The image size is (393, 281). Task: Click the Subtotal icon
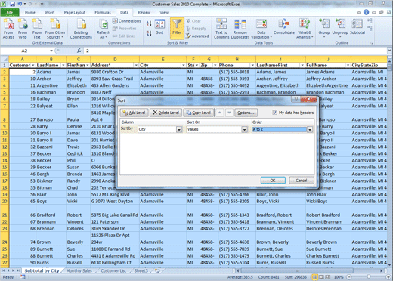(357, 26)
